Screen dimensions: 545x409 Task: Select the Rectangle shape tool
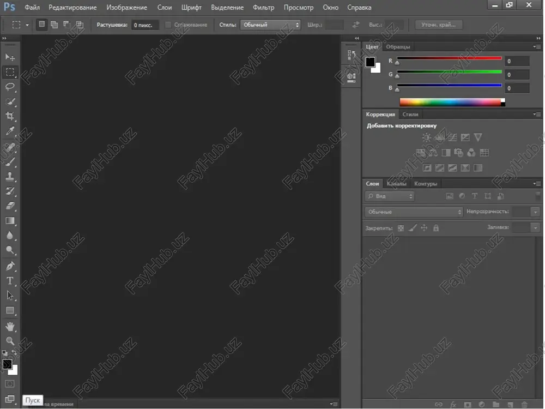click(x=10, y=310)
